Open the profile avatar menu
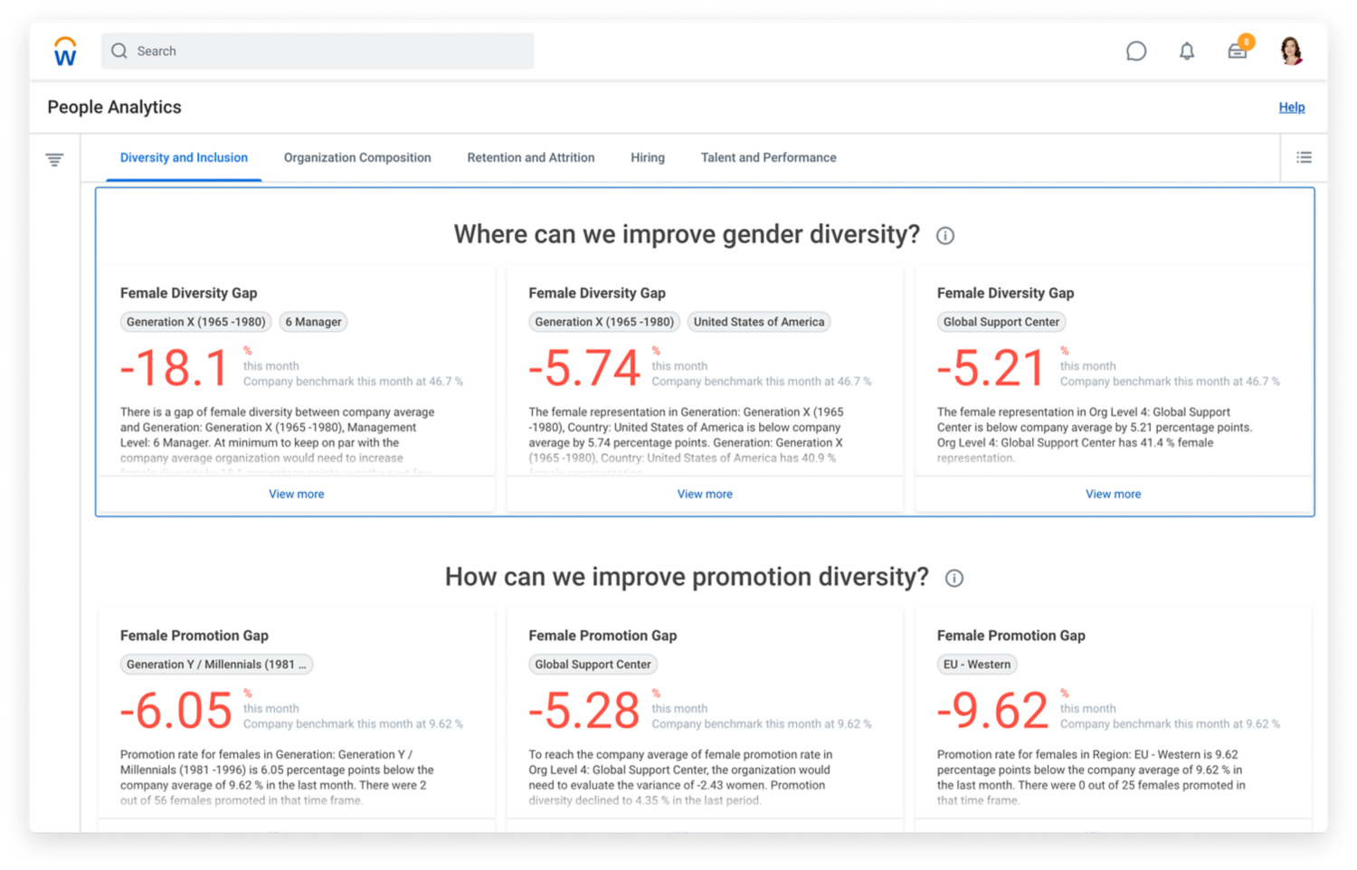The height and width of the screenshot is (870, 1357). (1289, 51)
